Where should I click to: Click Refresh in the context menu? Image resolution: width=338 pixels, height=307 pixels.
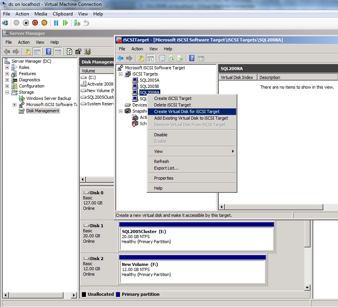[x=192, y=161]
